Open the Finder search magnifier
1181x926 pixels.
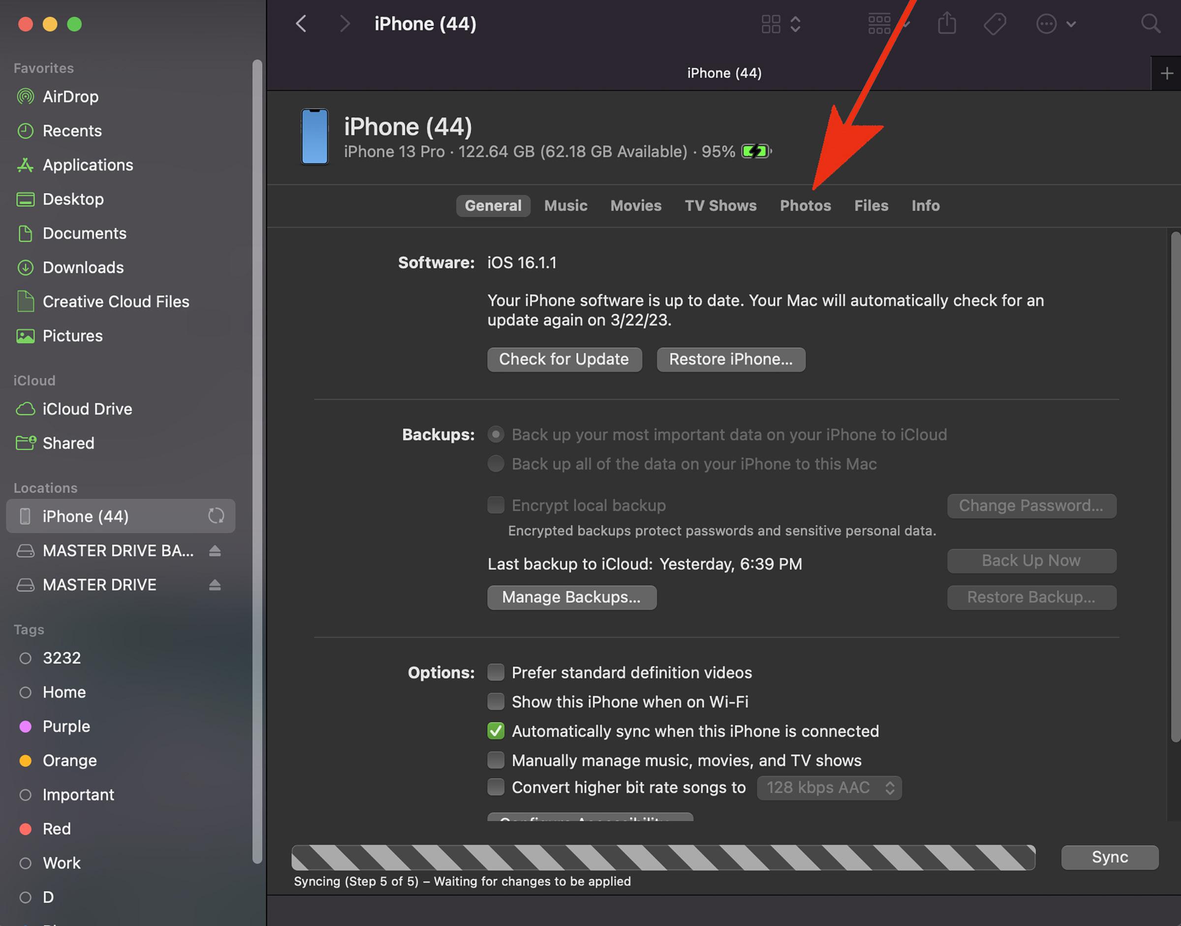click(1150, 24)
